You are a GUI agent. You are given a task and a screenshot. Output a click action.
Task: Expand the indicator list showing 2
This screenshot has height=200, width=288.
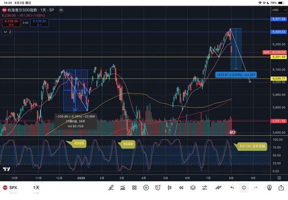coord(7,32)
